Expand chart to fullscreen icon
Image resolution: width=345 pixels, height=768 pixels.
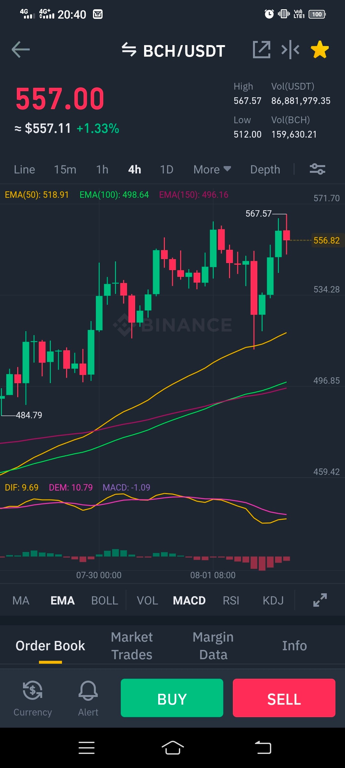click(320, 600)
